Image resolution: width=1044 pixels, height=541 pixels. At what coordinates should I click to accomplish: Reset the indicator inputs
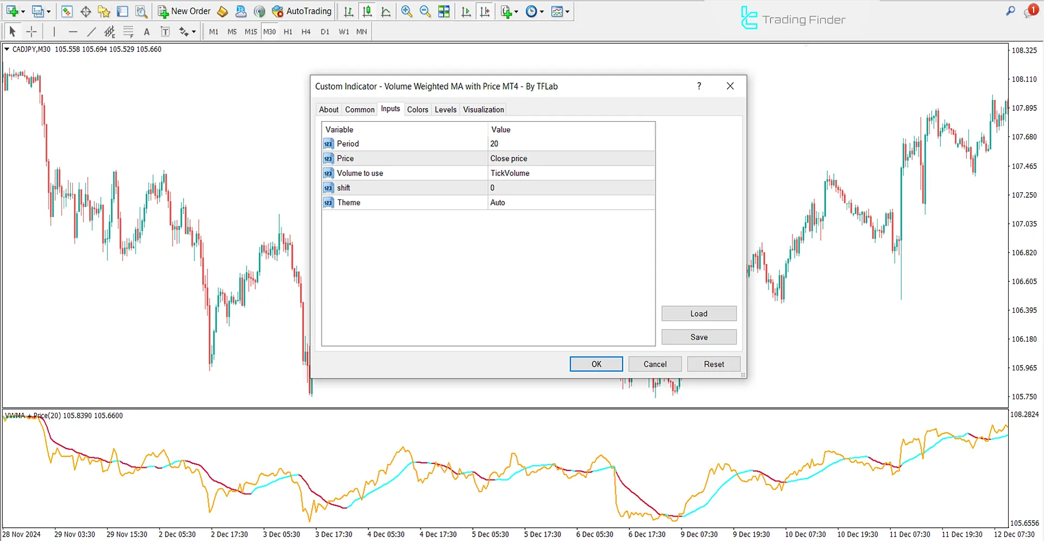pyautogui.click(x=713, y=363)
